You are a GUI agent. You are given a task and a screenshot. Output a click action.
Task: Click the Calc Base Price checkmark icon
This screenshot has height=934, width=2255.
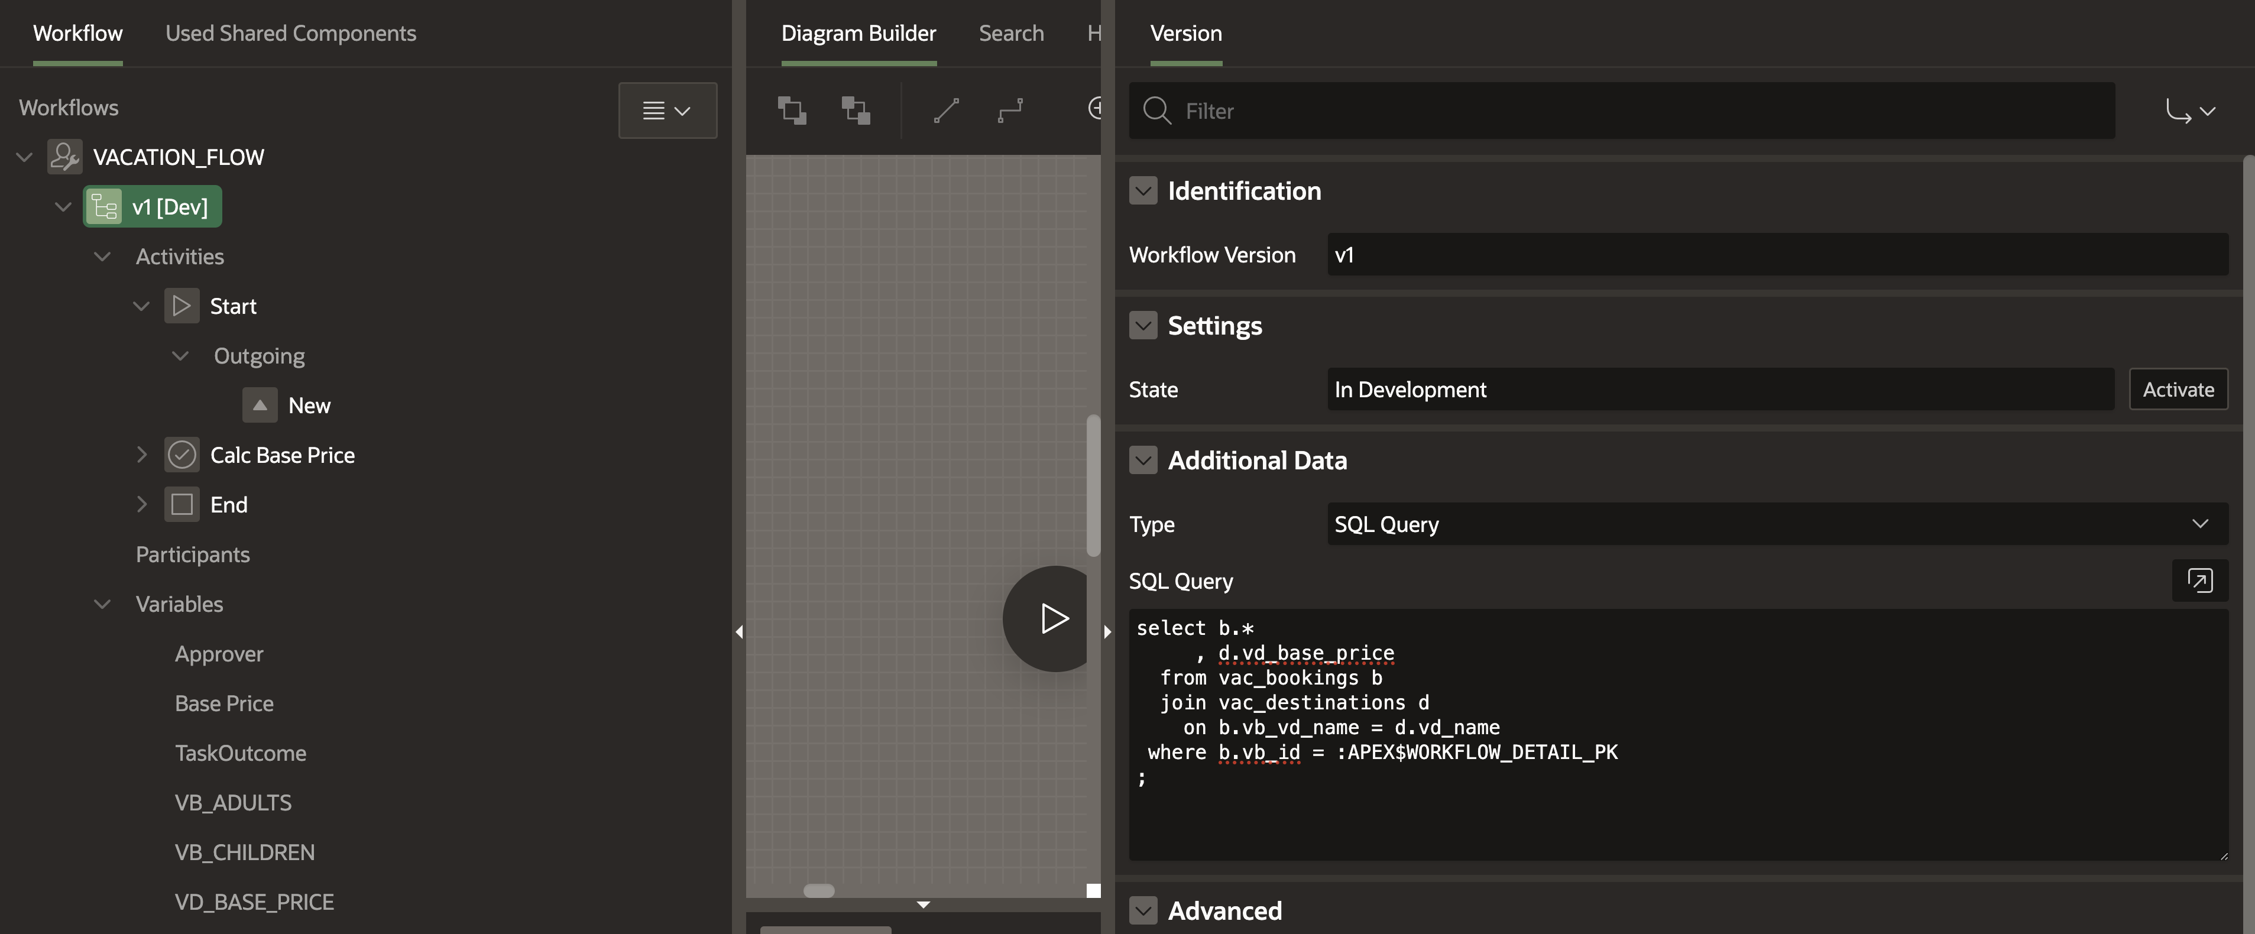[181, 455]
